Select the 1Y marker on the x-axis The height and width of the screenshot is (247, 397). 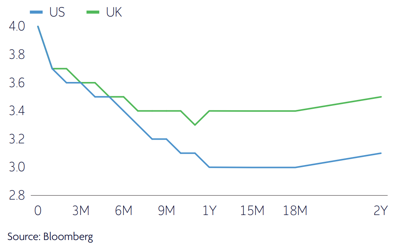(x=209, y=211)
